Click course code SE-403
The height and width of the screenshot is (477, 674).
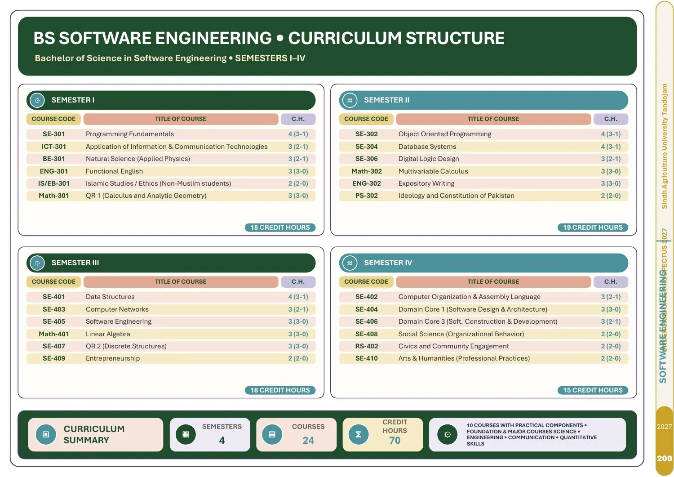54,309
